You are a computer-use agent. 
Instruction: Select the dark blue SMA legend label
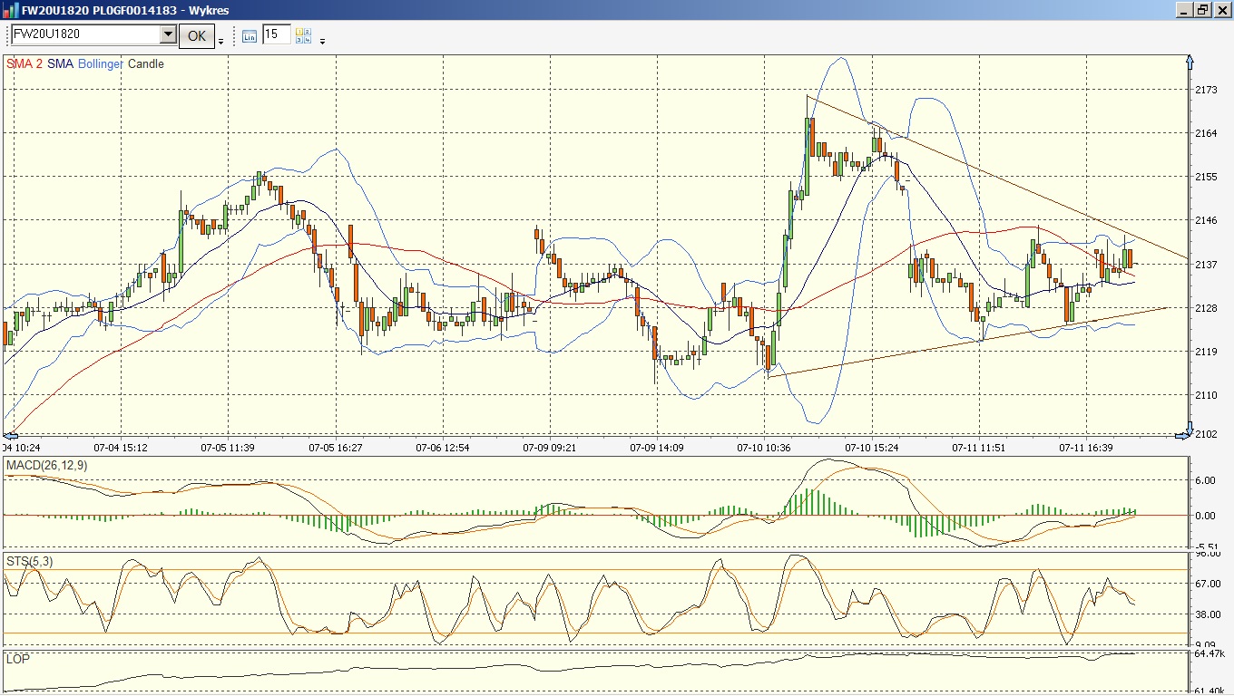[x=61, y=64]
